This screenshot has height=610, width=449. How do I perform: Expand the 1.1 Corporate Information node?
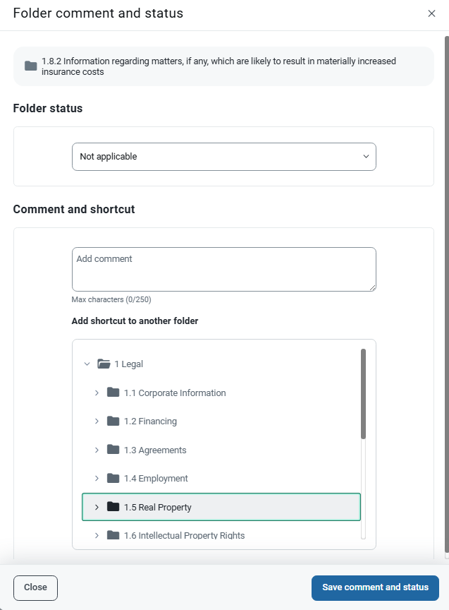[x=97, y=393]
